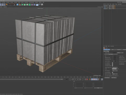Open Object menu in Object Manager
The height and width of the screenshot is (95, 126).
tap(113, 4)
